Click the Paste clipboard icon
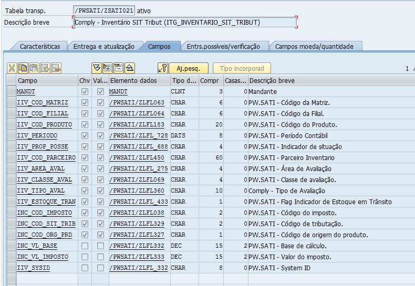415x286 pixels. click(x=34, y=68)
